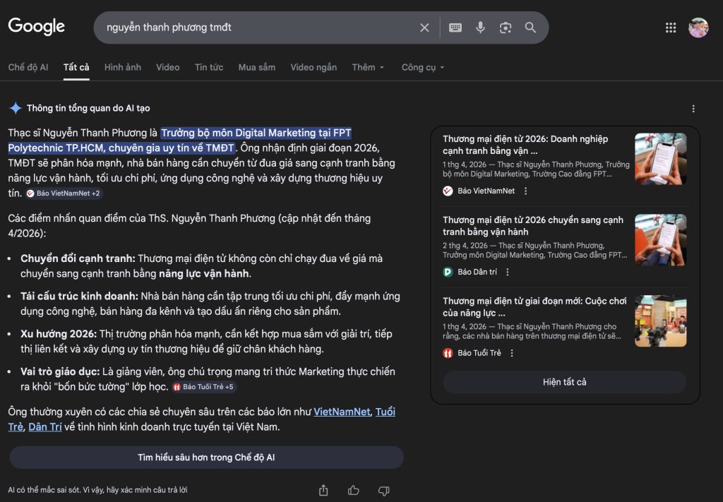The width and height of the screenshot is (723, 502).
Task: Click the magnifying glass search button
Action: 530,28
